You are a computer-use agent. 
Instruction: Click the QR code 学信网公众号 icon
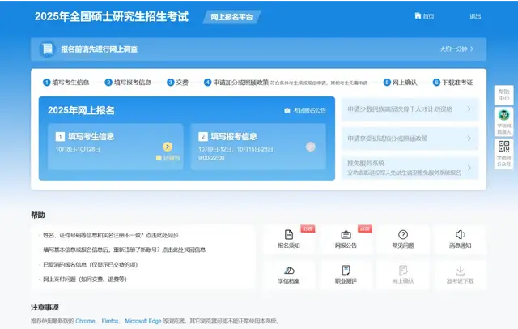(504, 151)
